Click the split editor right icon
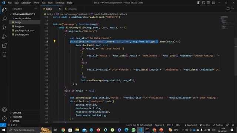237x133 pixels. 228,9
